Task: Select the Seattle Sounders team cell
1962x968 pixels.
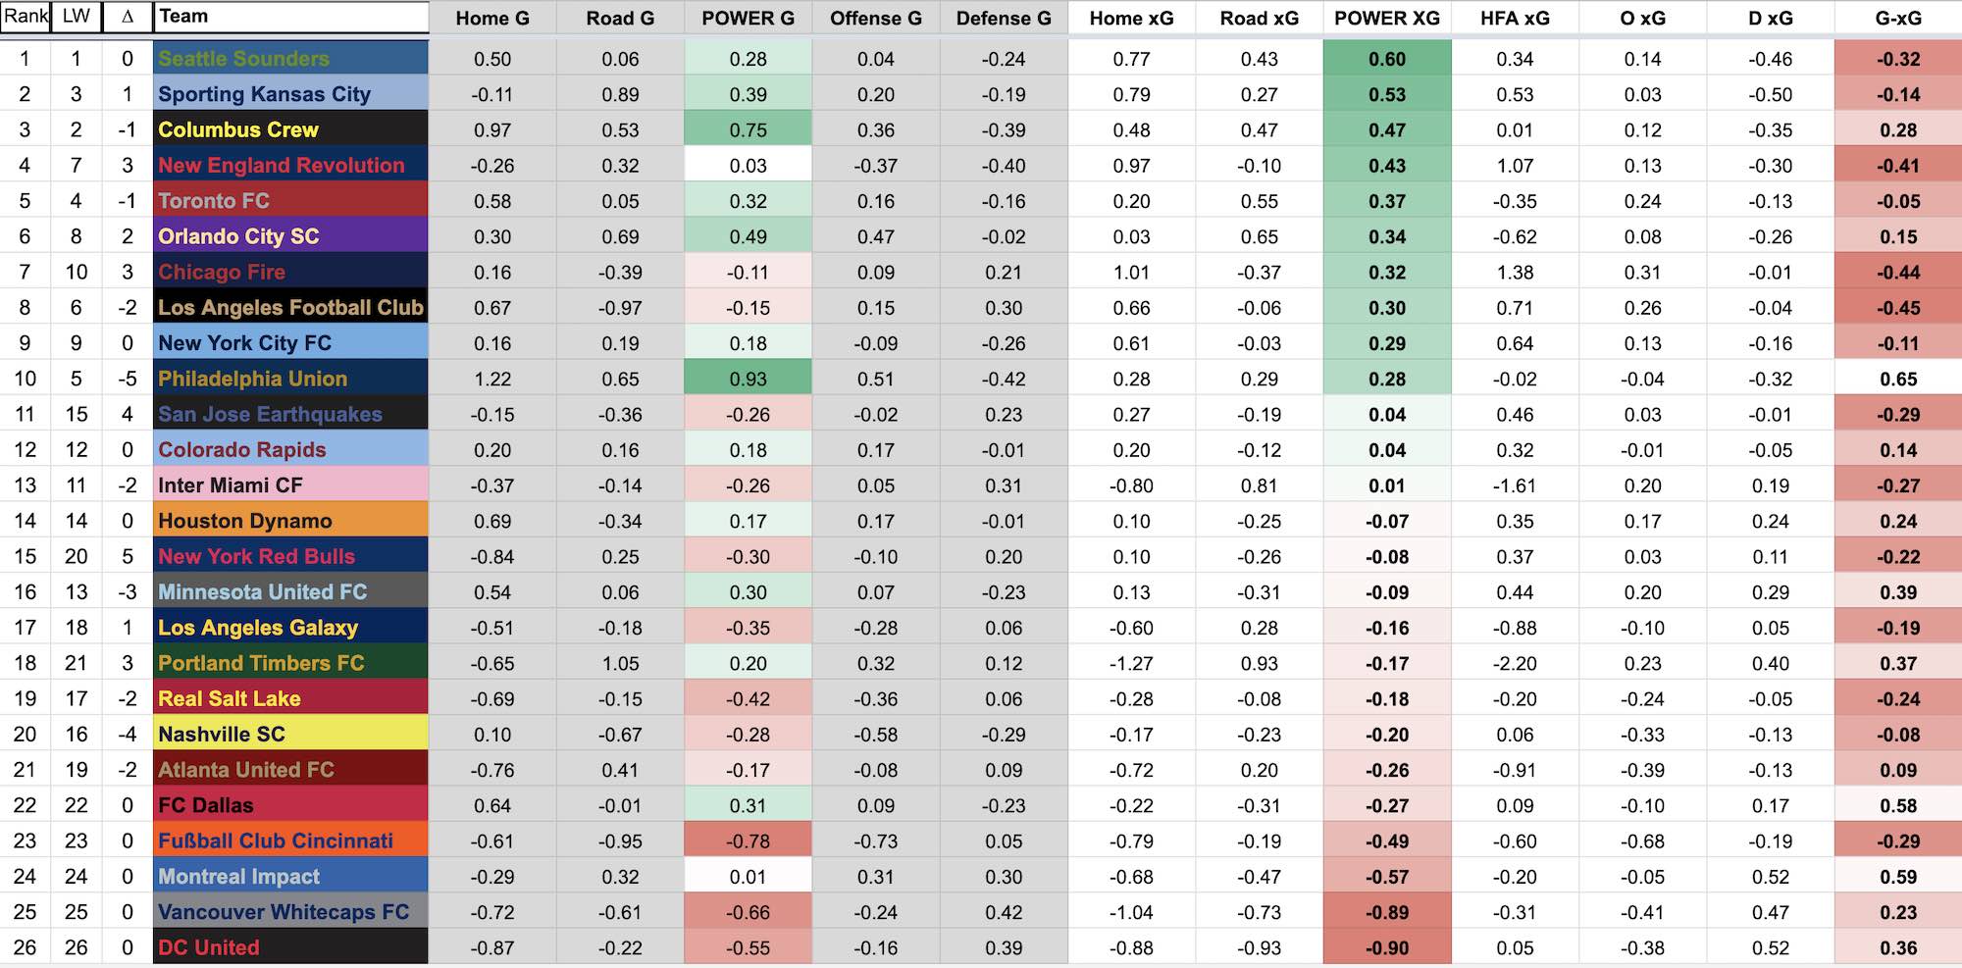Action: pyautogui.click(x=290, y=59)
